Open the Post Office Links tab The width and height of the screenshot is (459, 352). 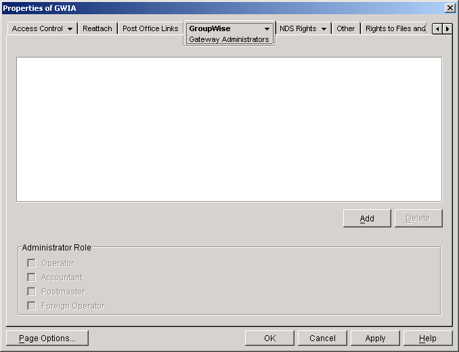point(150,28)
